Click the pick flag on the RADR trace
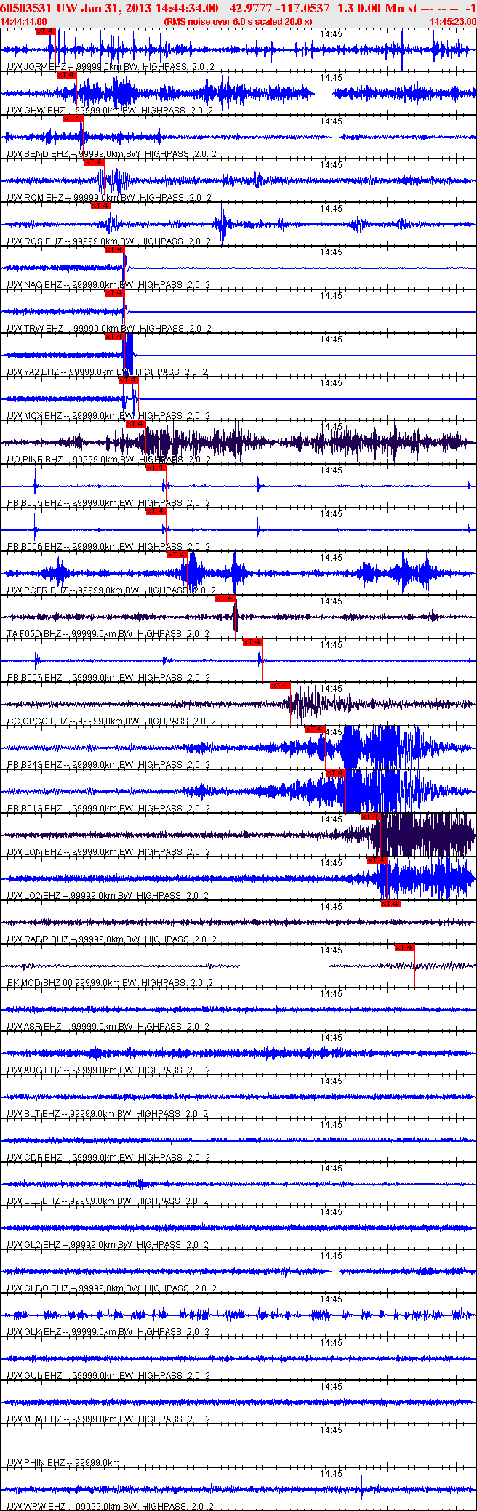Image resolution: width=477 pixels, height=1511 pixels. click(390, 904)
